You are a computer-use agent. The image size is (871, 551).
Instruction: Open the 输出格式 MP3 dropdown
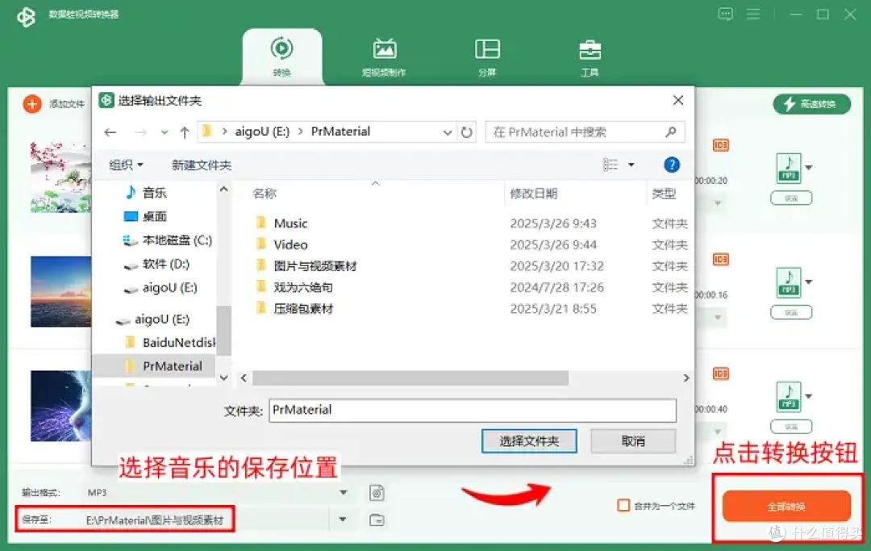(344, 493)
